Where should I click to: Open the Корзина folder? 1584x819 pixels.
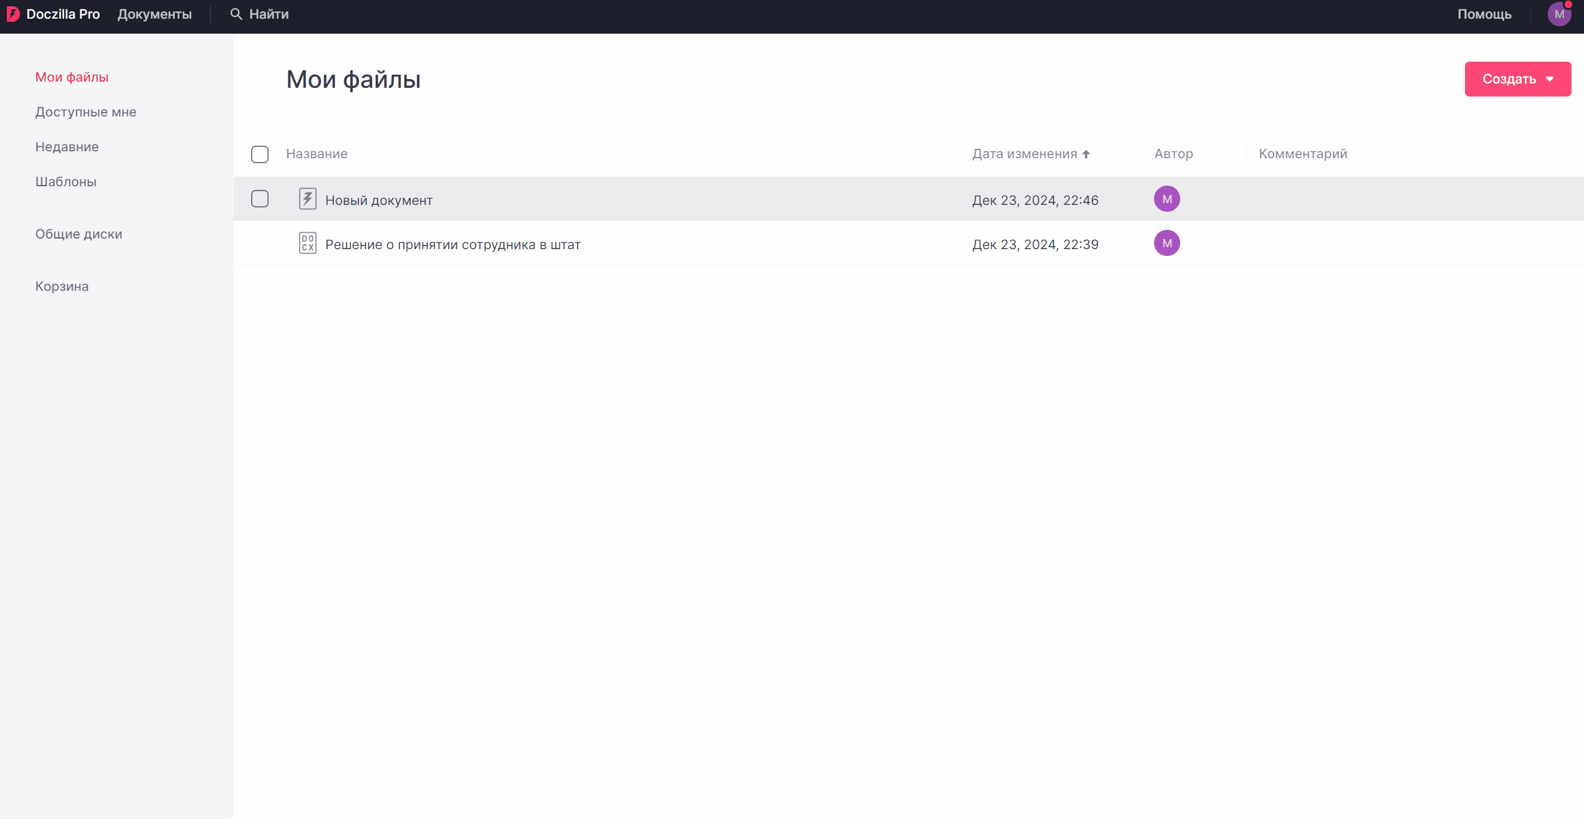pyautogui.click(x=62, y=286)
